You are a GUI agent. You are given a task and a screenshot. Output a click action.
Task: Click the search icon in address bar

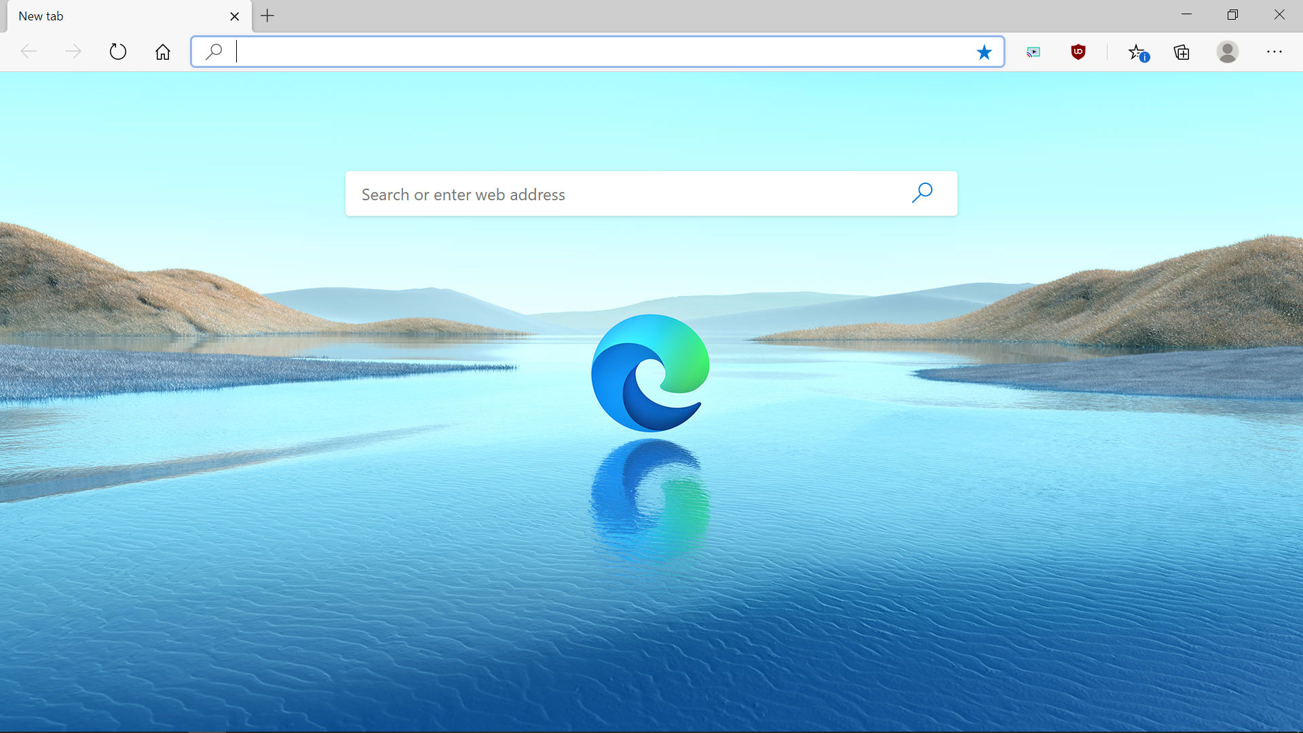[x=214, y=52]
